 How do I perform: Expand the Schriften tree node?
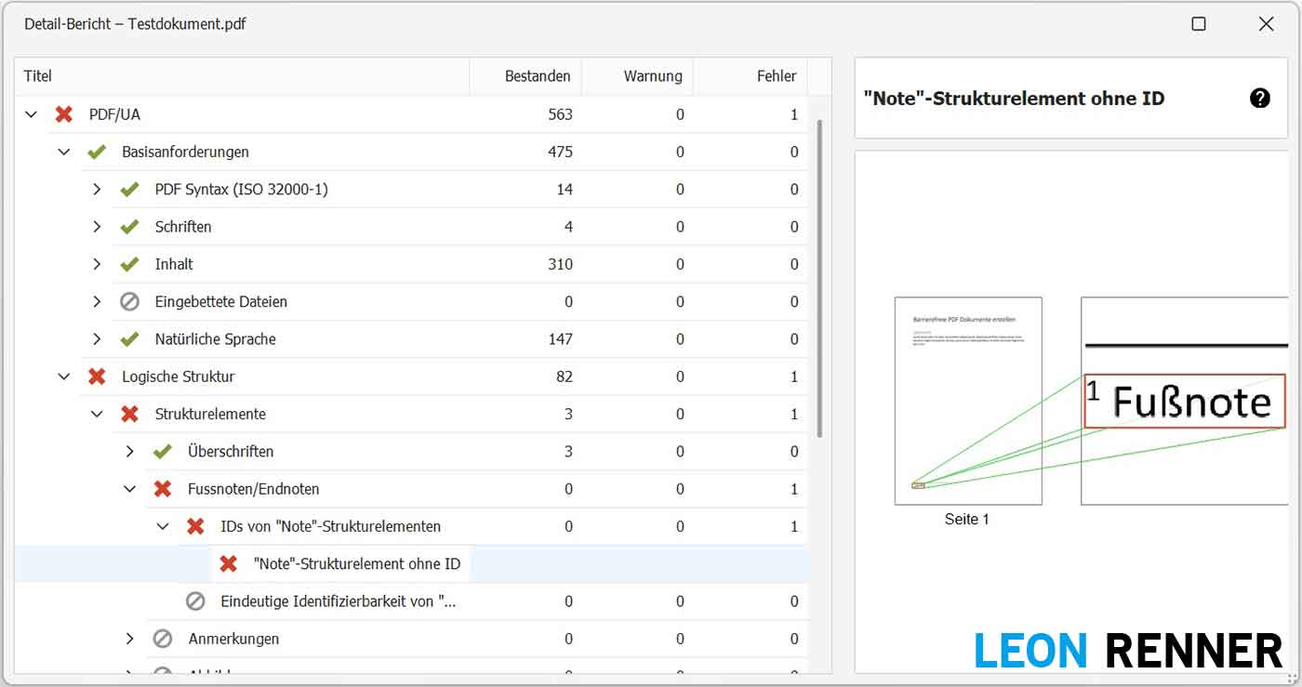pyautogui.click(x=97, y=227)
